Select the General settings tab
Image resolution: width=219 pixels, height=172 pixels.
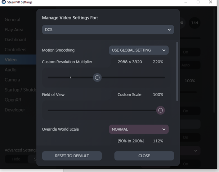pos(13,20)
